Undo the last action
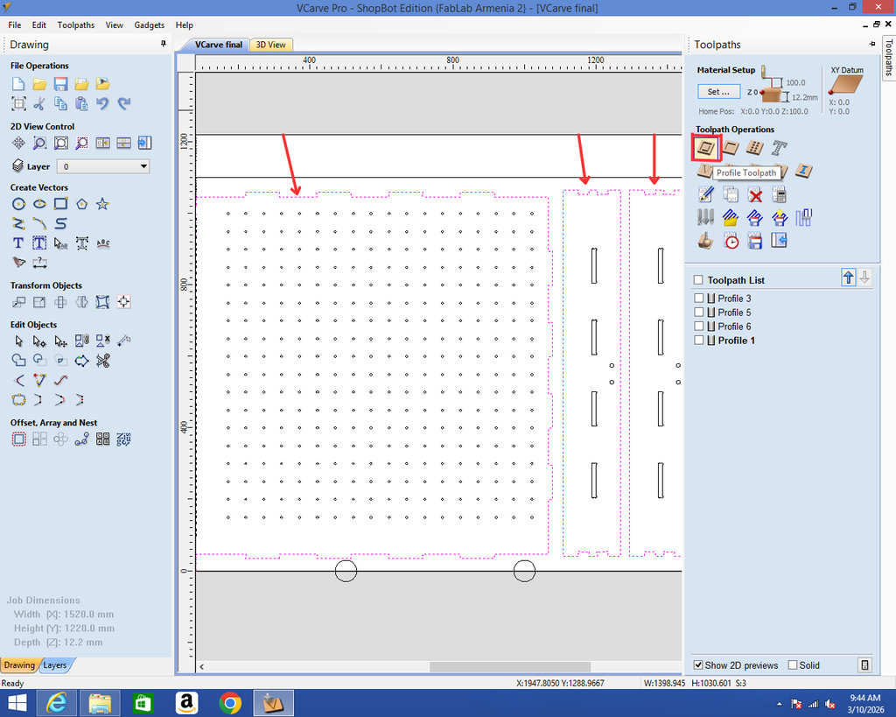The width and height of the screenshot is (896, 717). (x=103, y=103)
